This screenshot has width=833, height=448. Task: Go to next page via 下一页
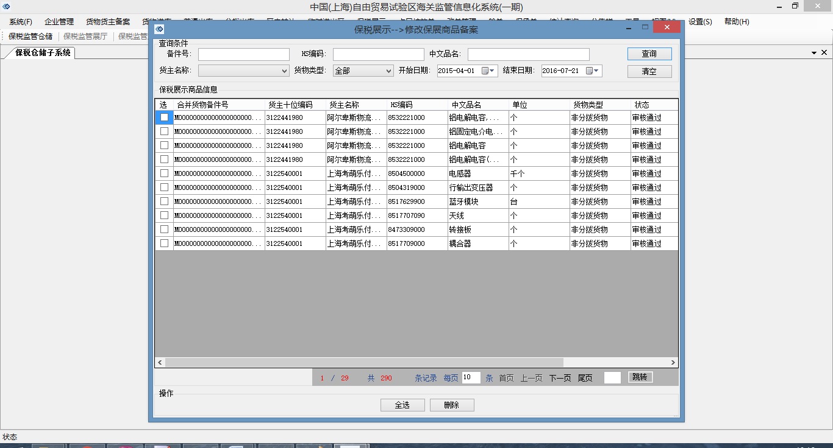(x=560, y=378)
